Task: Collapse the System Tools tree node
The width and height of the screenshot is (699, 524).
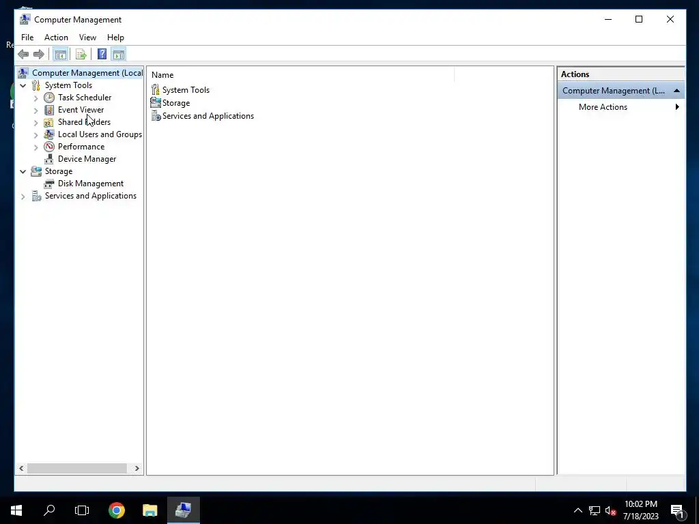Action: (x=23, y=85)
